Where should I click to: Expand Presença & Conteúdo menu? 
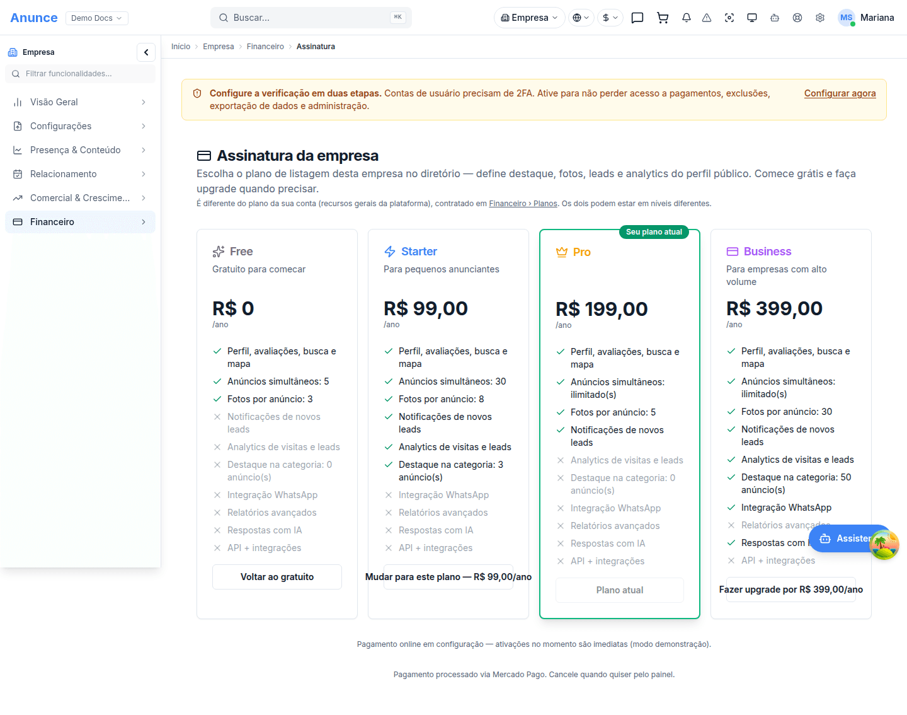pos(80,150)
